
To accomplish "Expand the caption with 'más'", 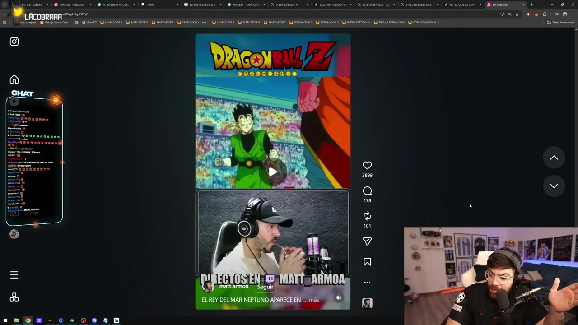I will (x=314, y=300).
